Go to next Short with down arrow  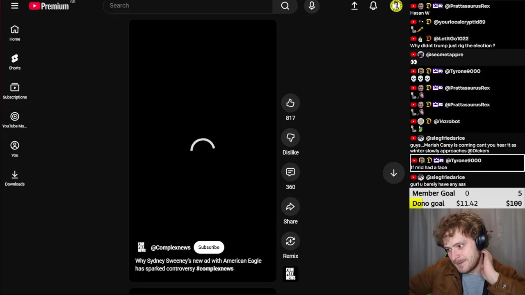[394, 173]
